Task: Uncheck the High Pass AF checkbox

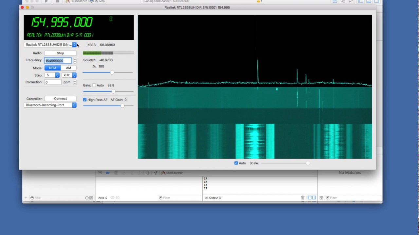Action: [x=85, y=100]
